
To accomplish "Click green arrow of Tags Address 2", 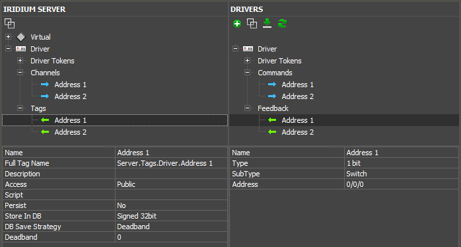I will pos(45,132).
